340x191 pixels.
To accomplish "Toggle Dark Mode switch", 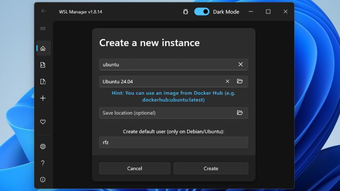I will point(201,12).
